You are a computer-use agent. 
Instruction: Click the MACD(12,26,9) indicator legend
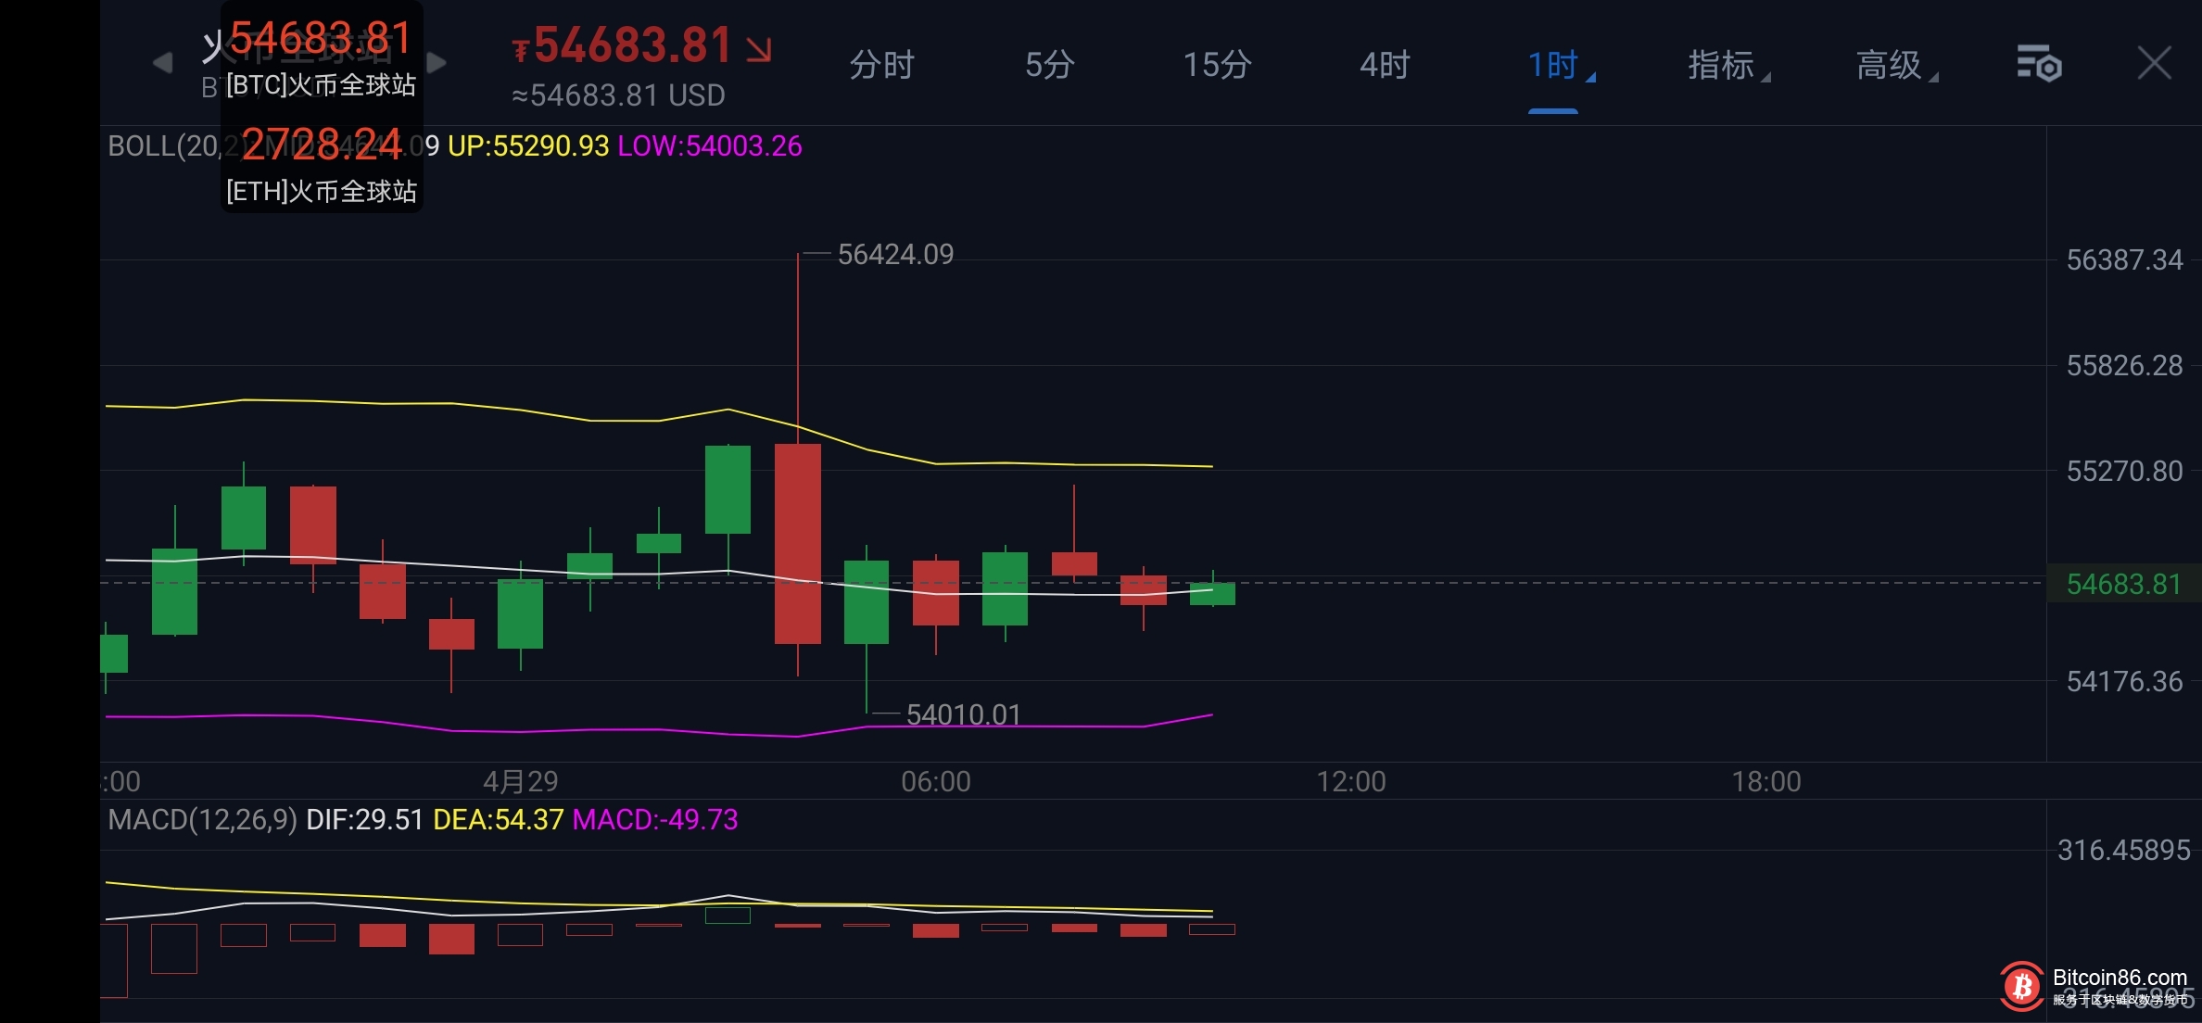pos(202,820)
